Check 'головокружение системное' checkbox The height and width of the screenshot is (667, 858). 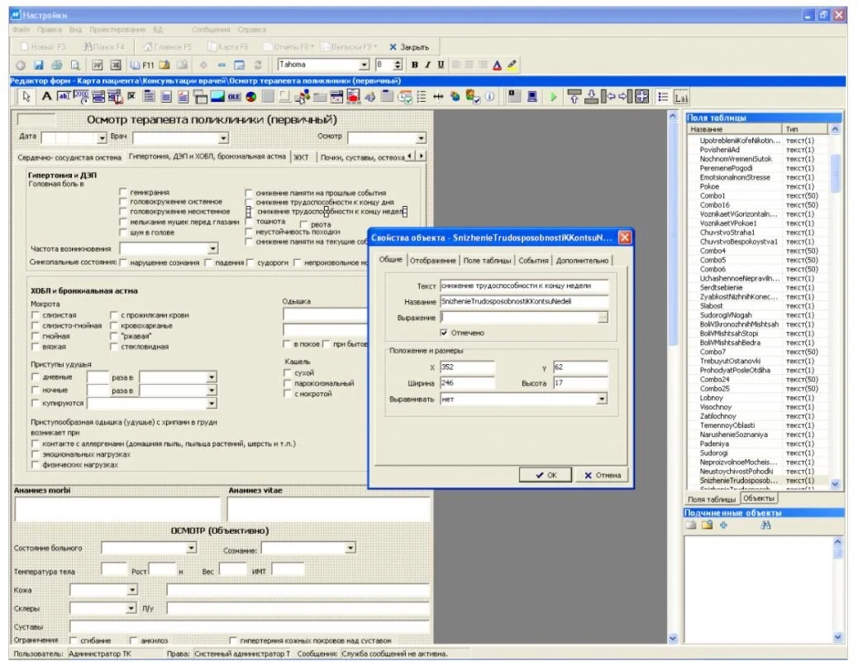point(123,202)
